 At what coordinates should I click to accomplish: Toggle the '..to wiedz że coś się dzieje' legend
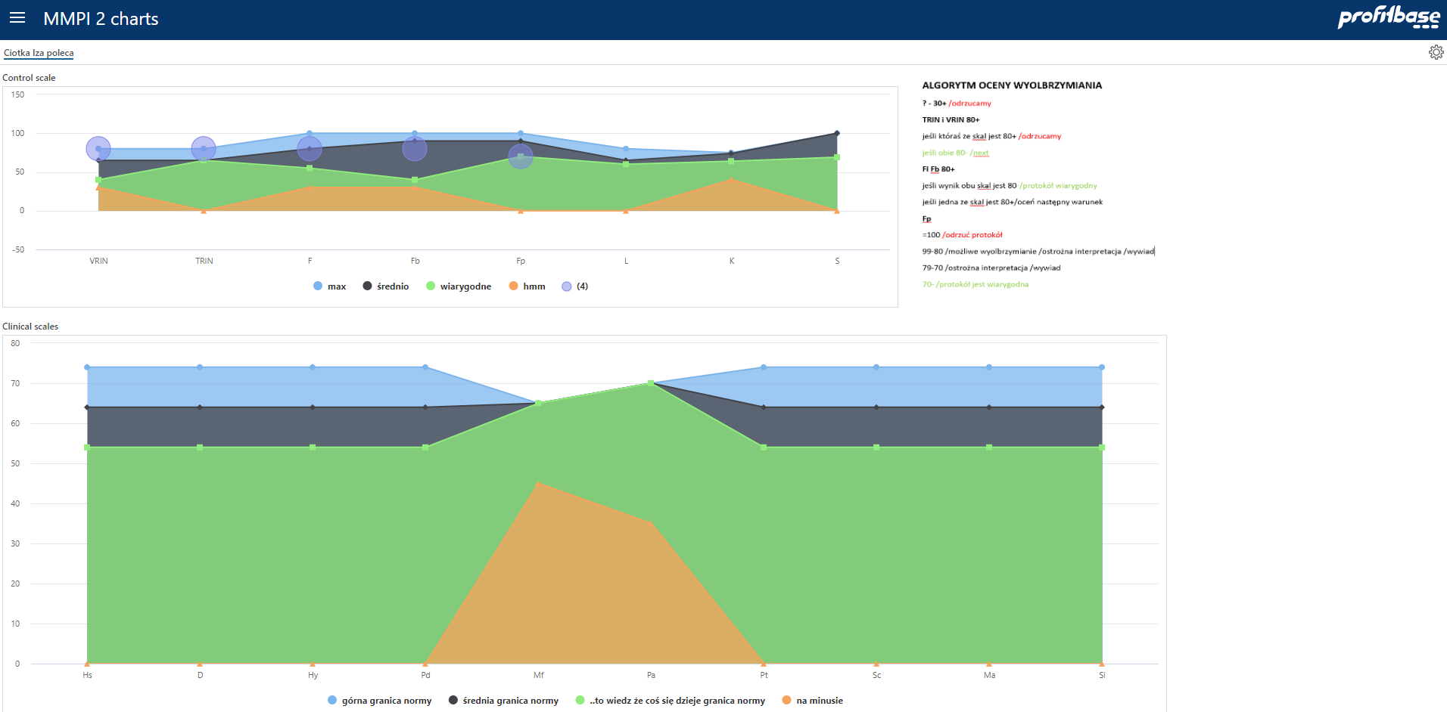point(670,701)
